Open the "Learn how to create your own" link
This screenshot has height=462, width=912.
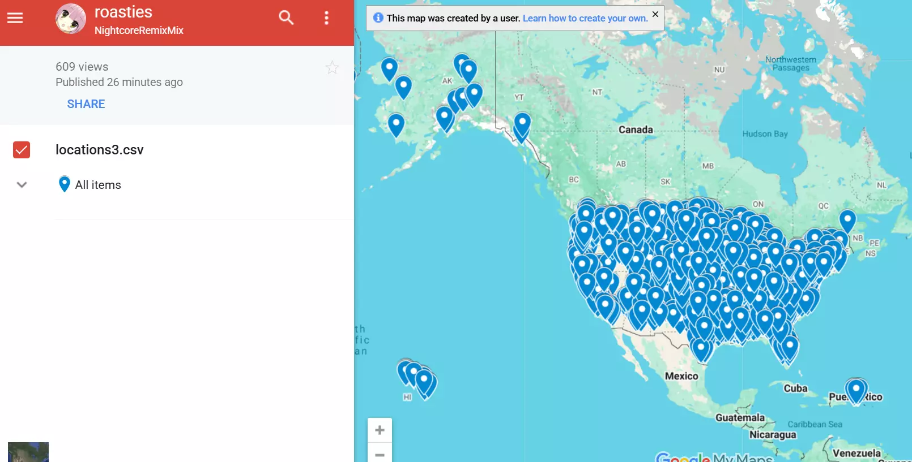[x=585, y=18]
